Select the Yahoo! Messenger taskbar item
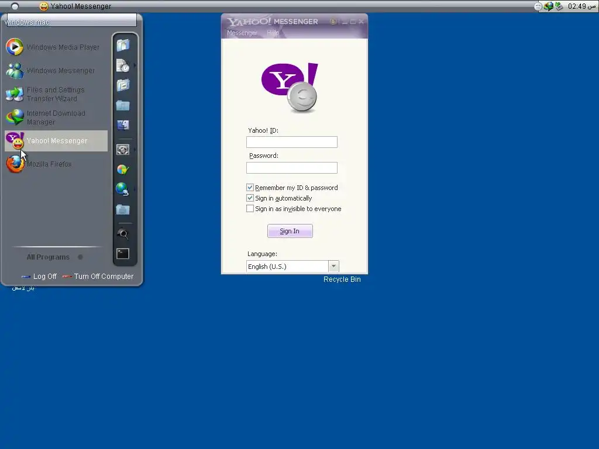Screen dimensions: 599x449 [x=75, y=6]
